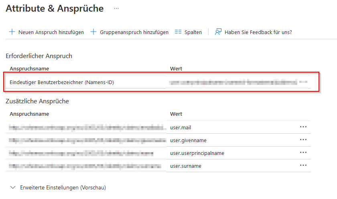Click the Wert header under Zusätzliche Ansprüche

pos(176,114)
